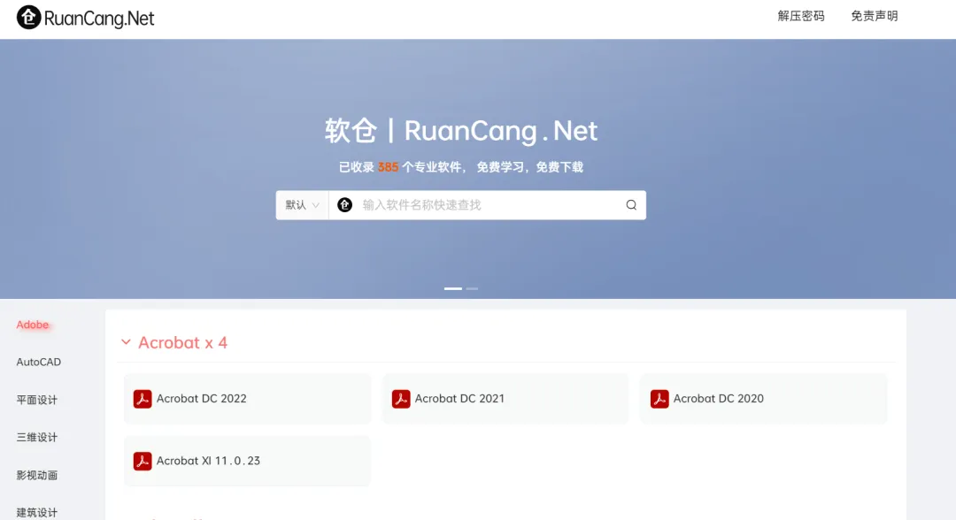Select Adobe category in sidebar

[33, 325]
